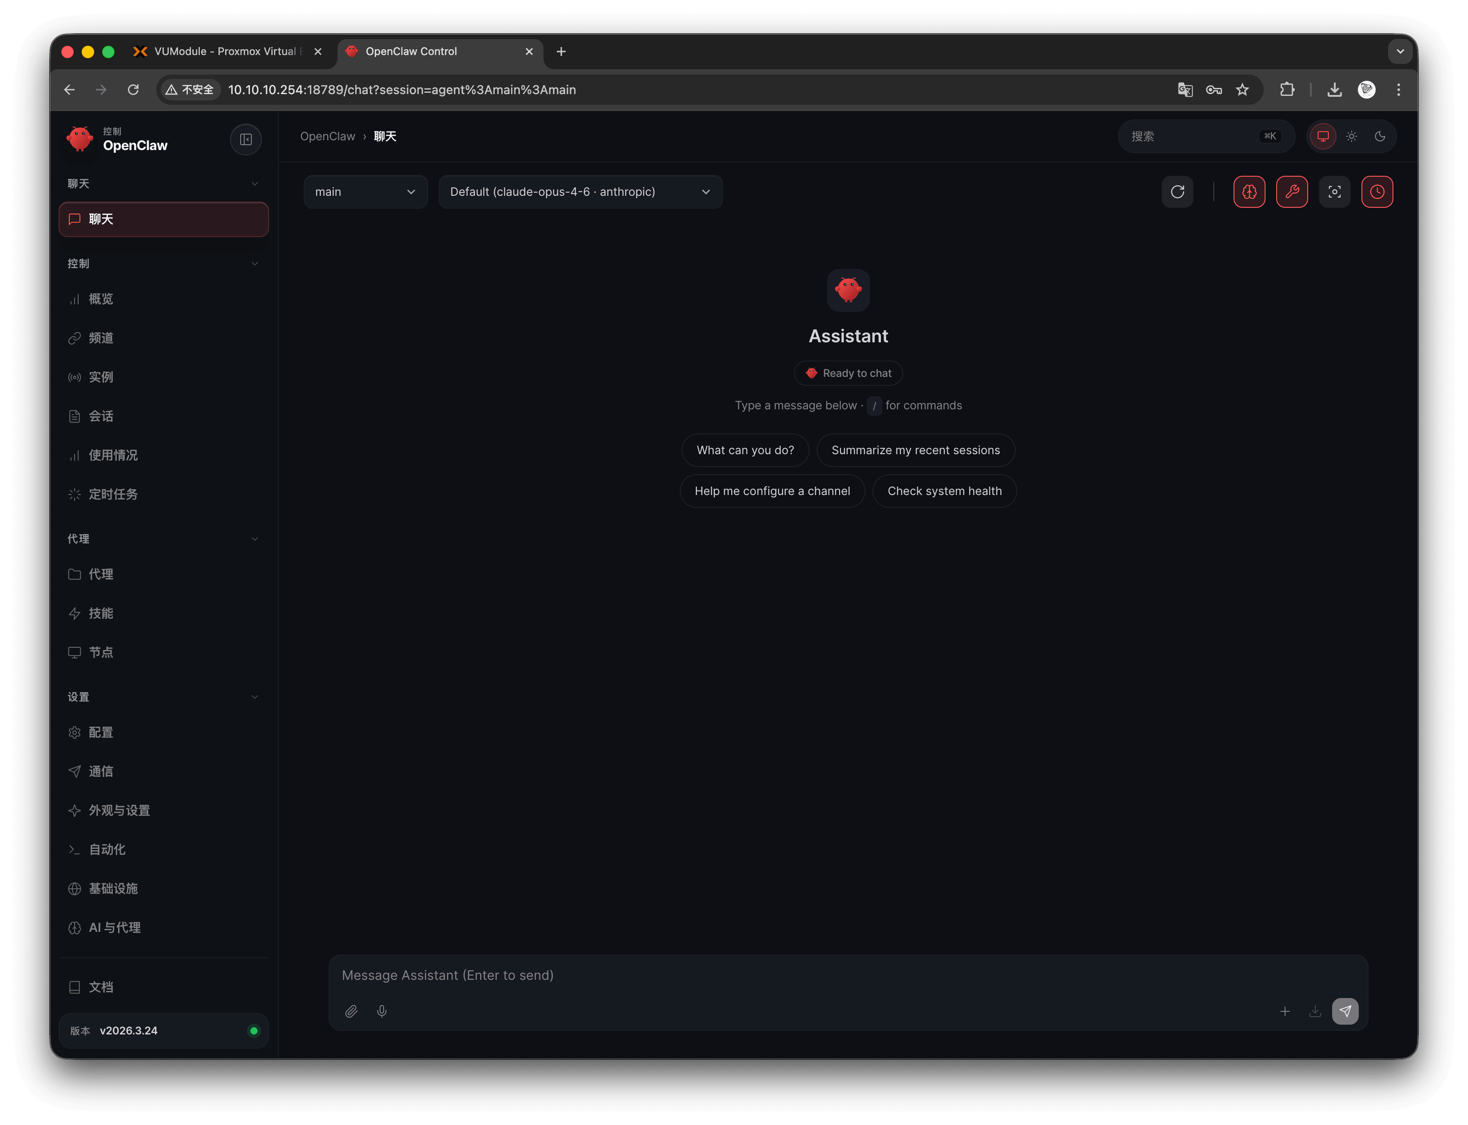
Task: Open the tab search dropdown arrow
Action: (1400, 51)
